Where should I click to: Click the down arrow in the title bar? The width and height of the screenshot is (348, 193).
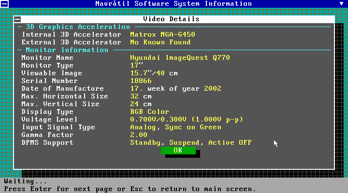pos(342,3)
